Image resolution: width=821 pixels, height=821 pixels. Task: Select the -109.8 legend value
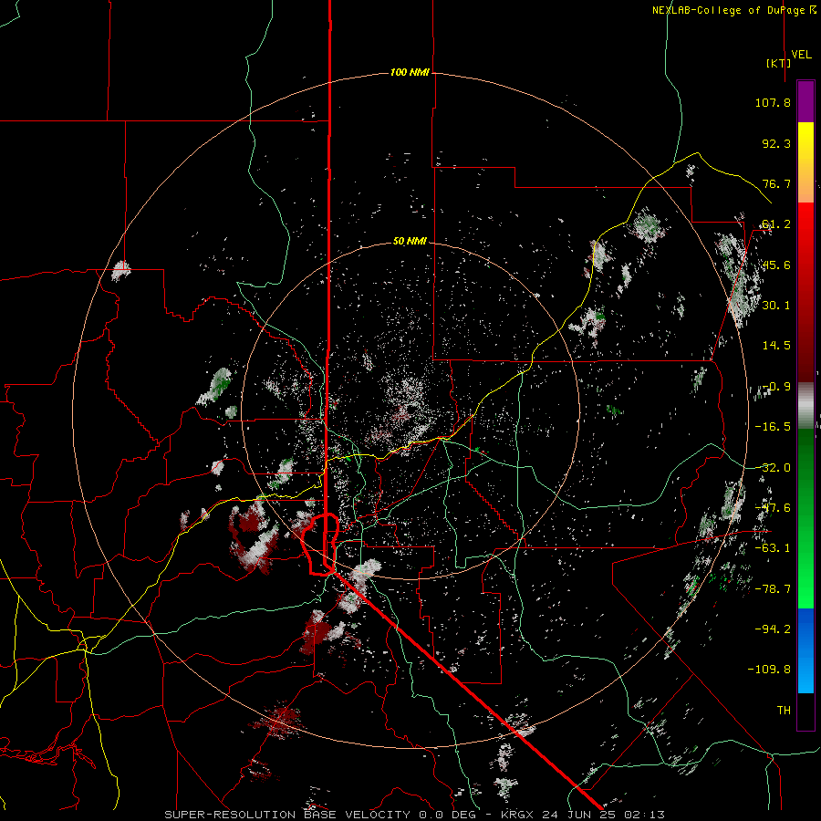[769, 670]
